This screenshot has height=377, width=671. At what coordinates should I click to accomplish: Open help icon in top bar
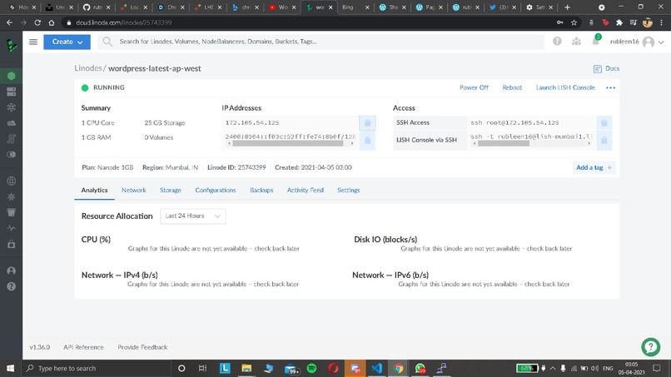pos(557,41)
